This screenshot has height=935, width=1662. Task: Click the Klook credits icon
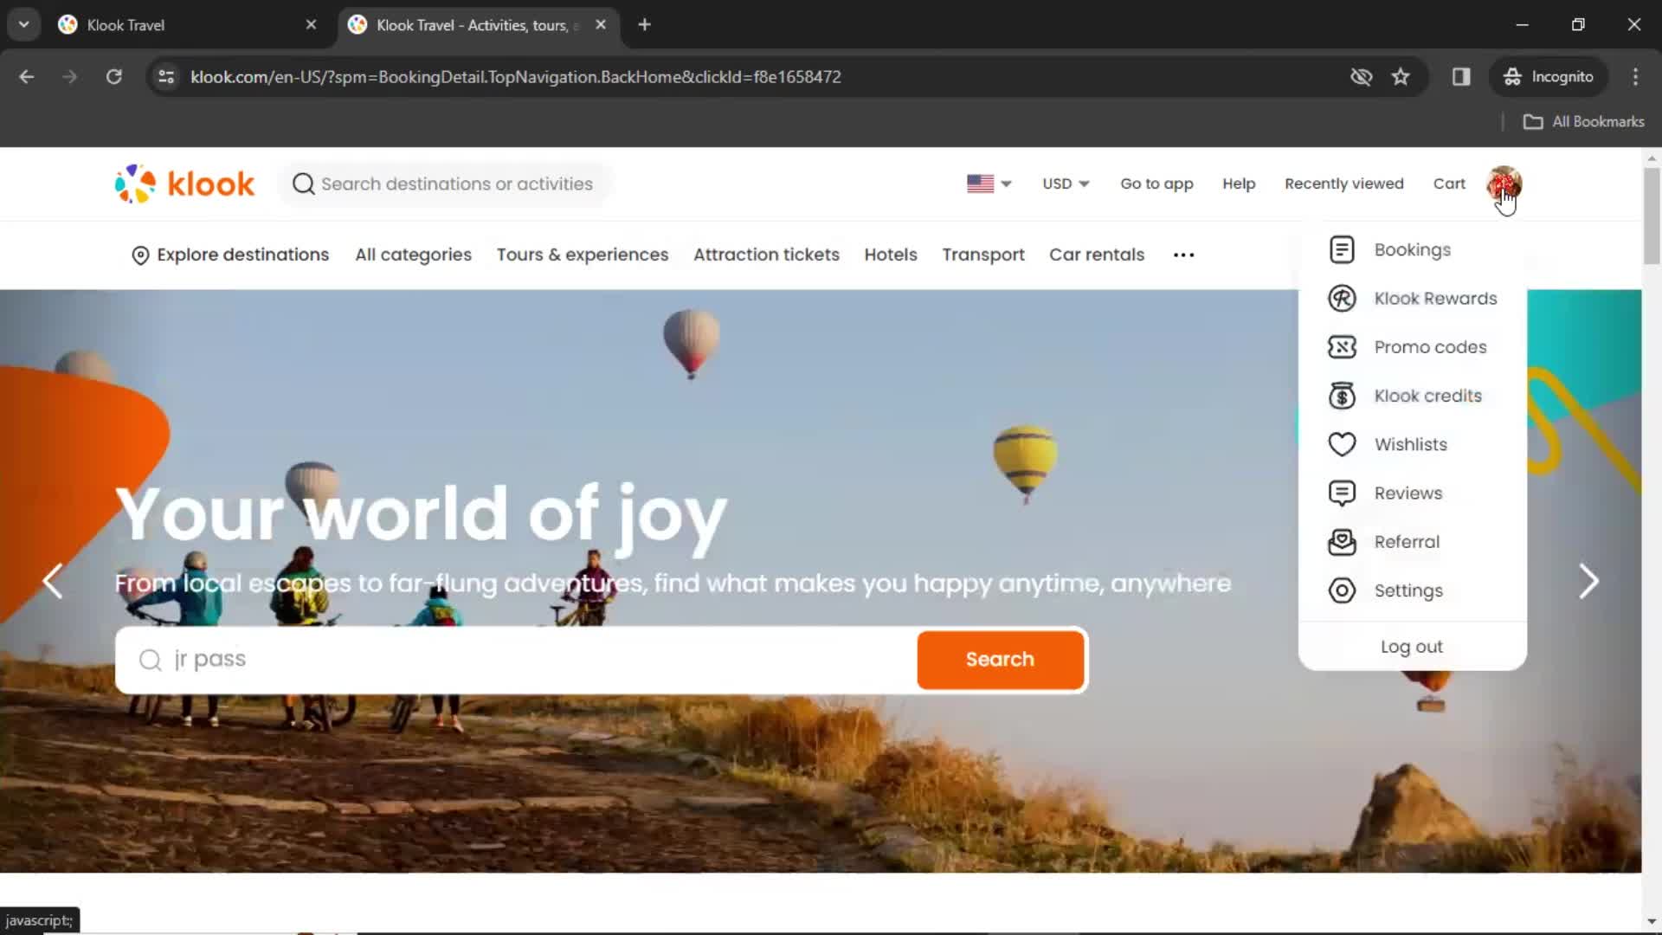1343,395
